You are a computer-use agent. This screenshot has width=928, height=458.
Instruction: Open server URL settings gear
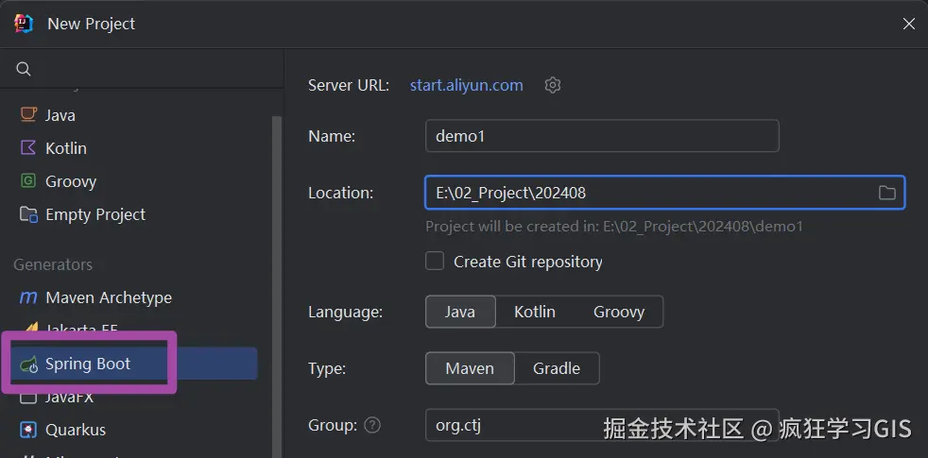(x=552, y=85)
